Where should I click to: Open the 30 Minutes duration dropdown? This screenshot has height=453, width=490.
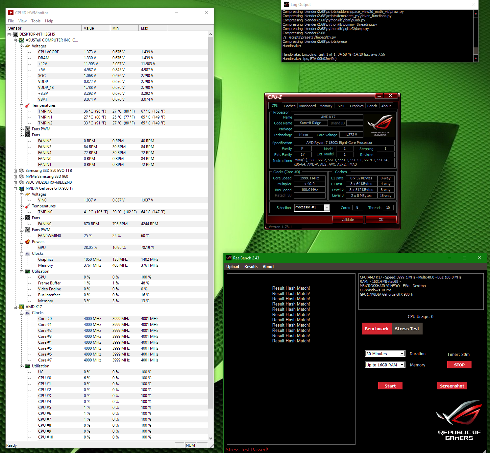point(402,354)
